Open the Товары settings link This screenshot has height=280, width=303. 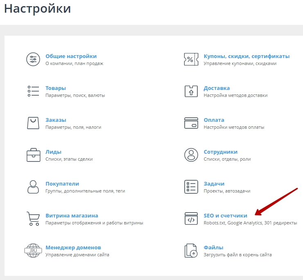tap(56, 88)
